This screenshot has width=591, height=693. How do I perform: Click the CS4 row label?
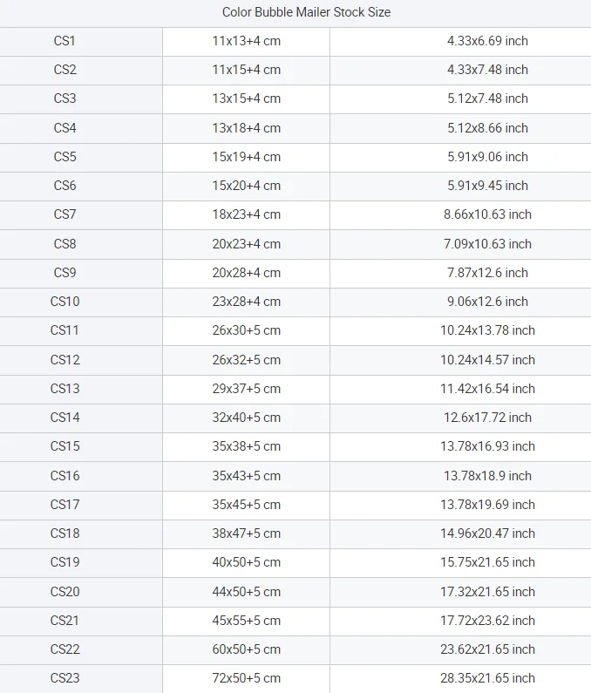pos(65,128)
